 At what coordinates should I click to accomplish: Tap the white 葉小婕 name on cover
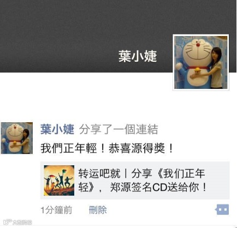(x=138, y=56)
